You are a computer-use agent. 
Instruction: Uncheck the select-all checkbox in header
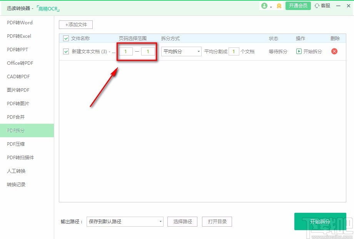click(66, 39)
